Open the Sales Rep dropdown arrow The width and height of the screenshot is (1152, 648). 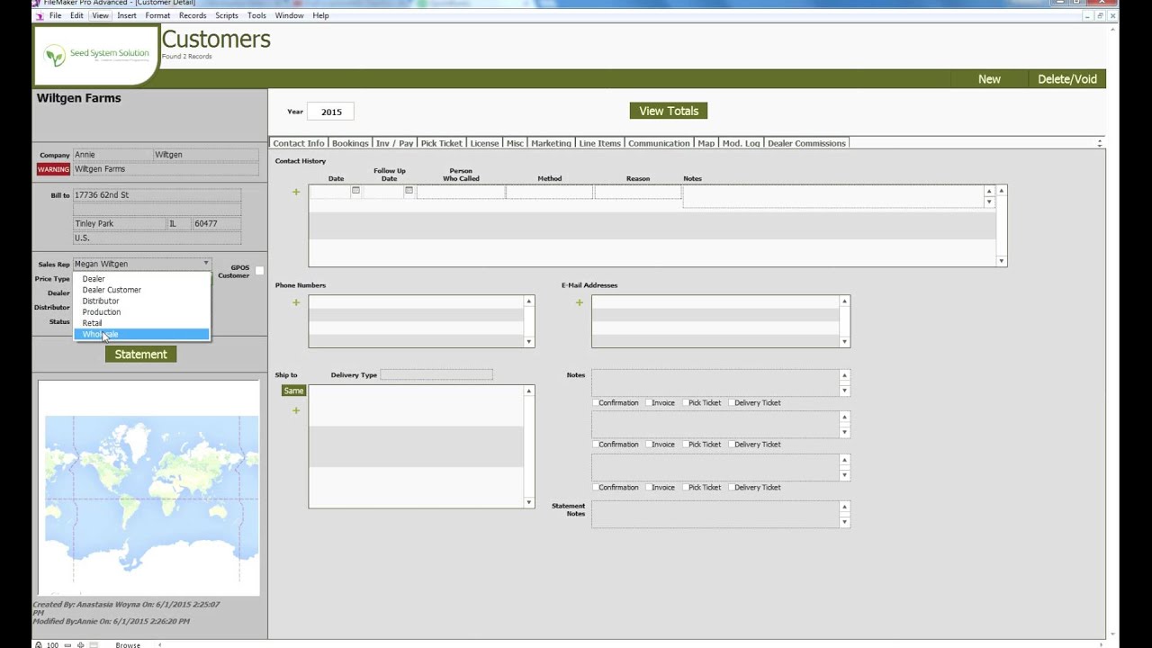[x=206, y=264]
